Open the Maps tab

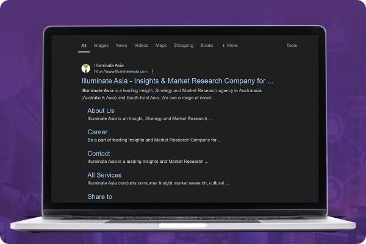point(161,46)
